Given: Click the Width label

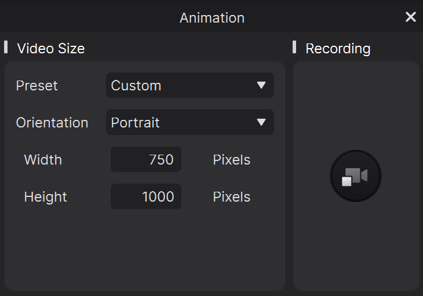Looking at the screenshot, I should (43, 160).
